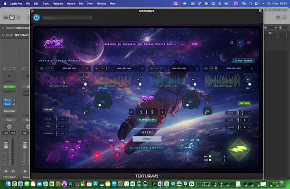Select the SLOT B label

click(x=104, y=68)
